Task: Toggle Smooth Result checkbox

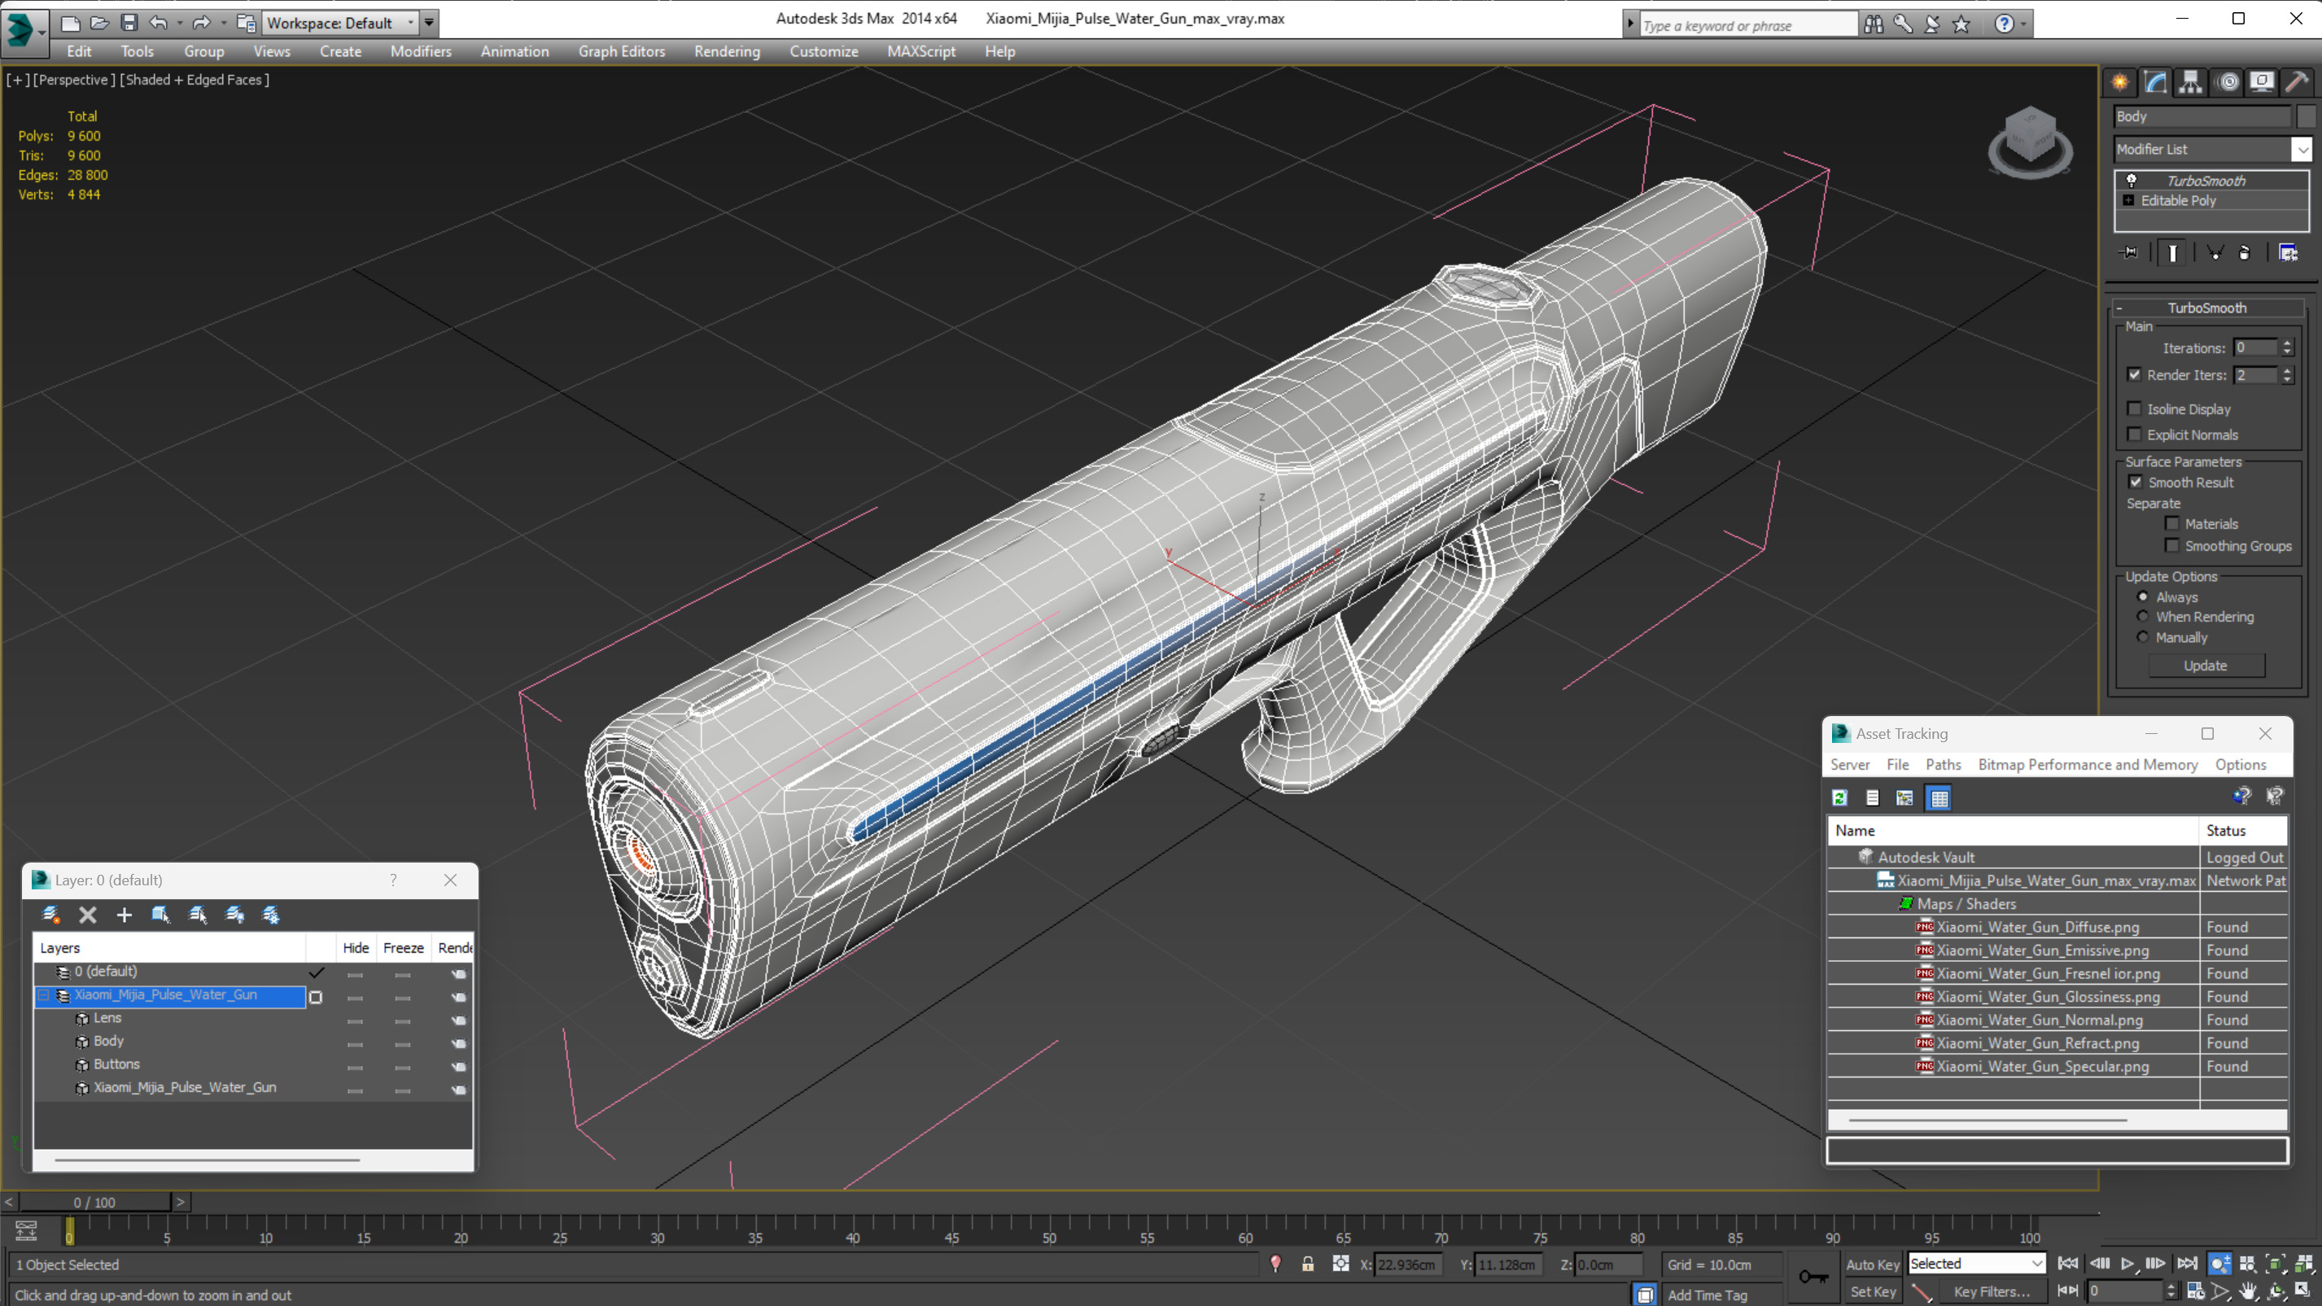Action: (x=2136, y=483)
